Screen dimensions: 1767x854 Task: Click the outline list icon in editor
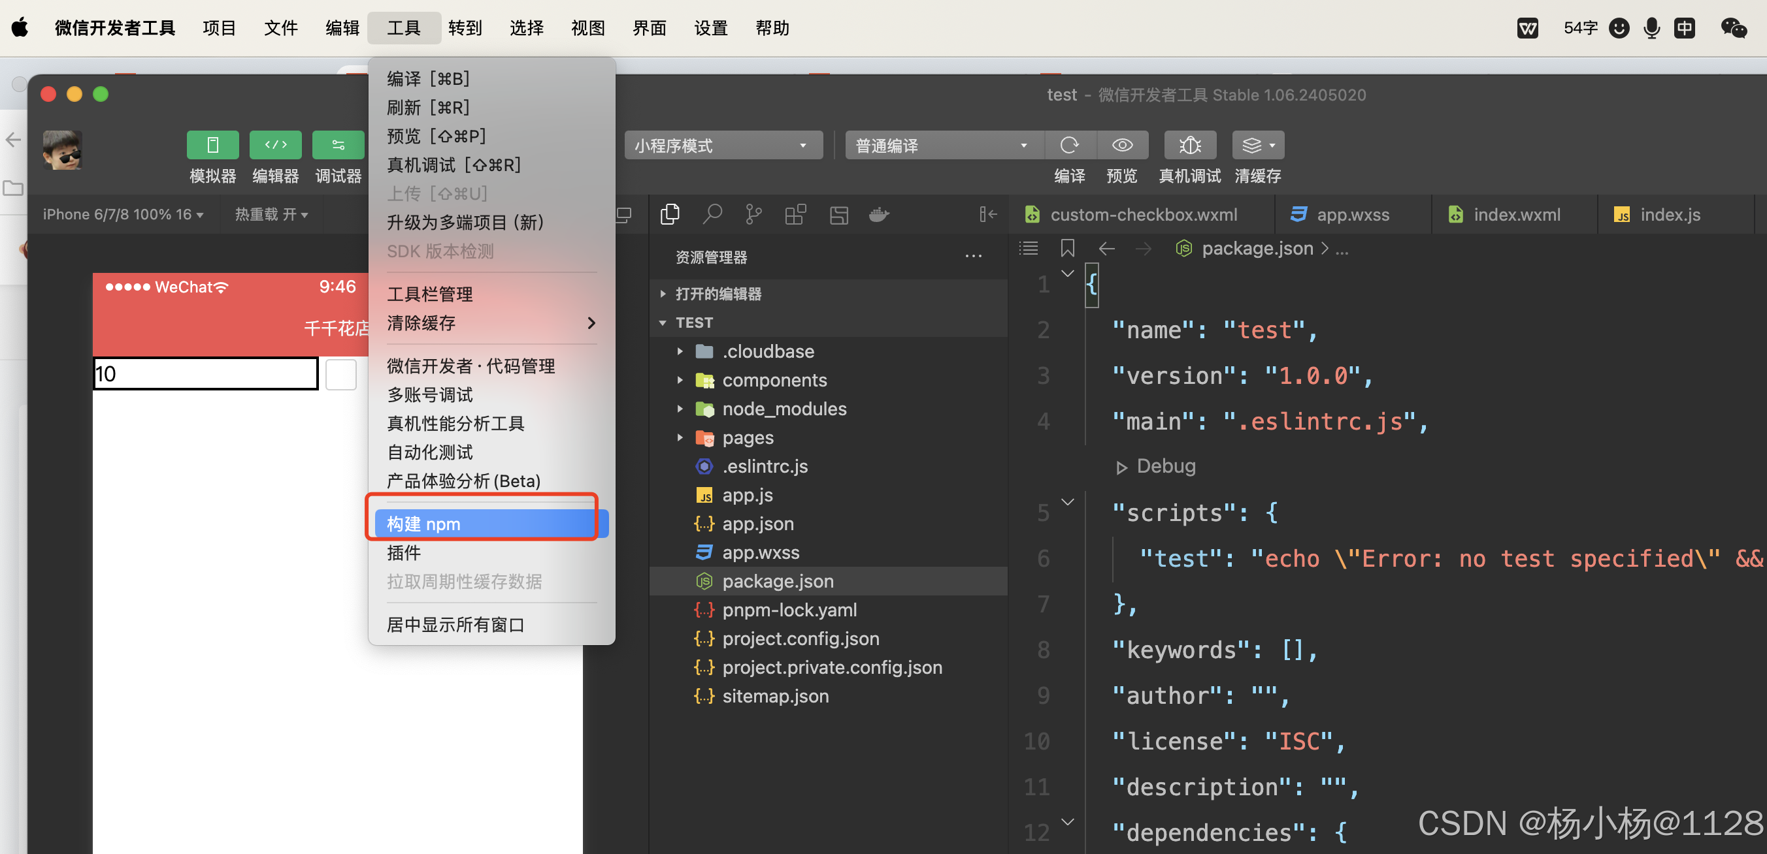(1028, 248)
